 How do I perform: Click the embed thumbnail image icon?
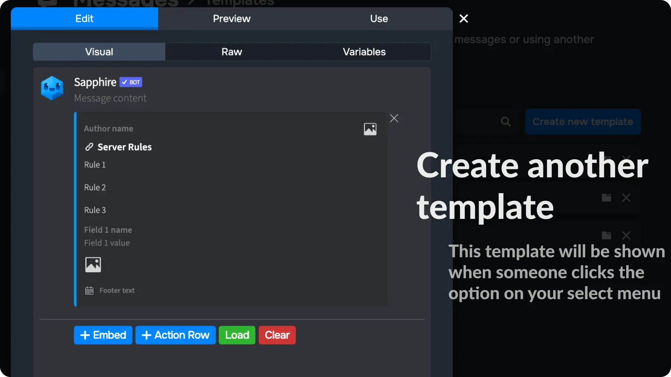pos(370,129)
